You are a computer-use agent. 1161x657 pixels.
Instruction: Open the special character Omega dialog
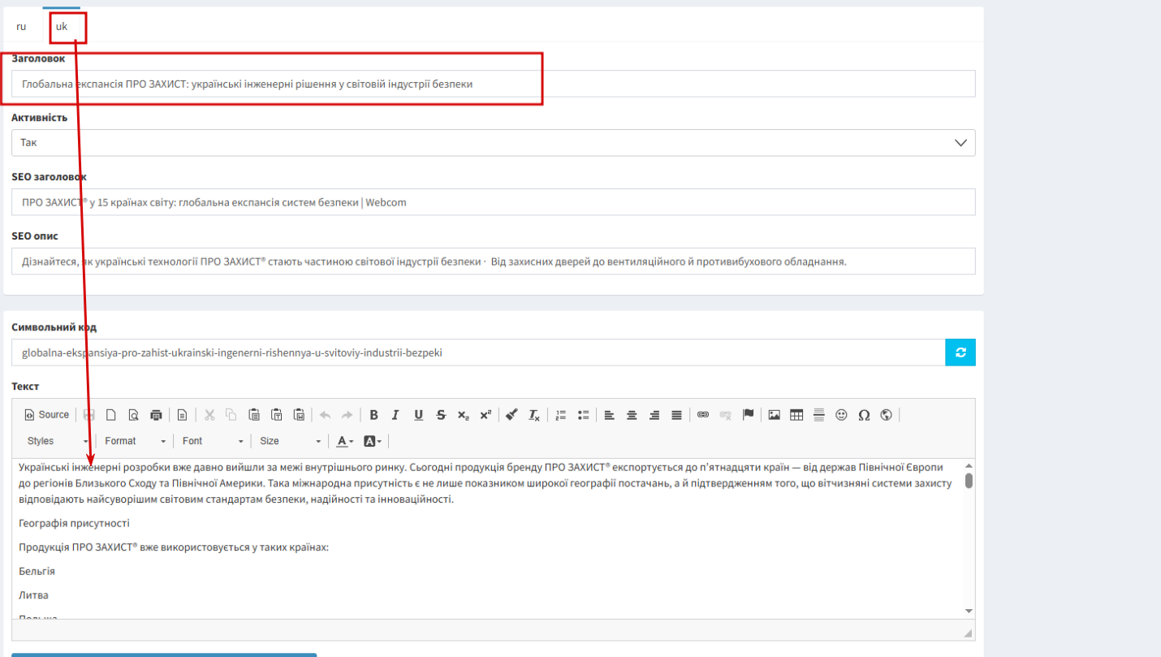[x=864, y=415]
